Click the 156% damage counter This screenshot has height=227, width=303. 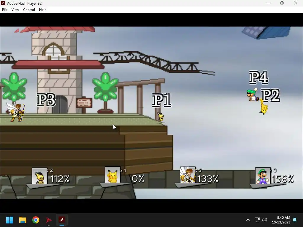pos(283,179)
